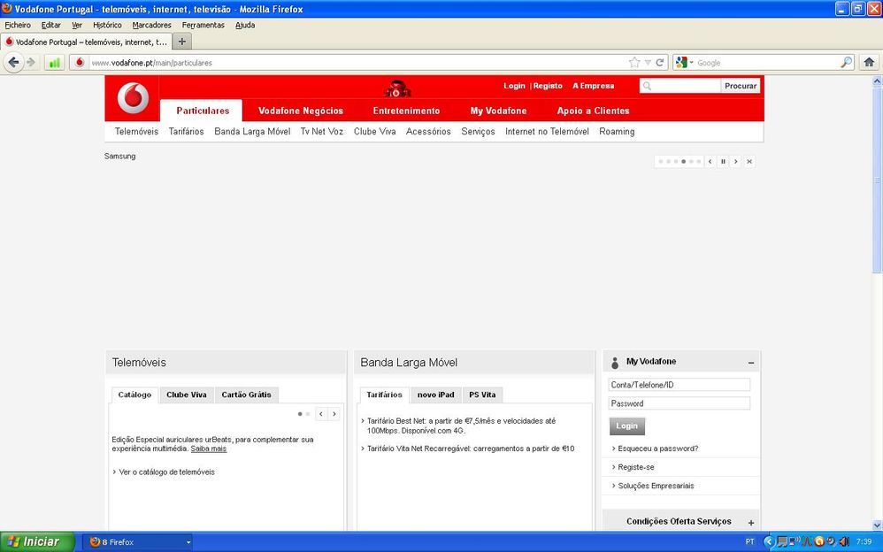Click the Vodafone logo
This screenshot has height=552, width=883.
point(131,96)
